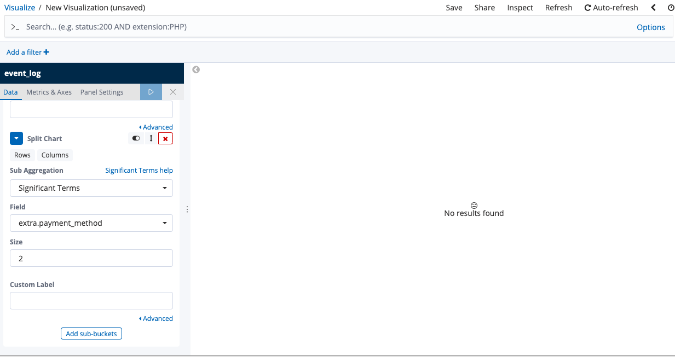Image resolution: width=675 pixels, height=357 pixels.
Task: Open the time picker clock icon
Action: point(671,8)
